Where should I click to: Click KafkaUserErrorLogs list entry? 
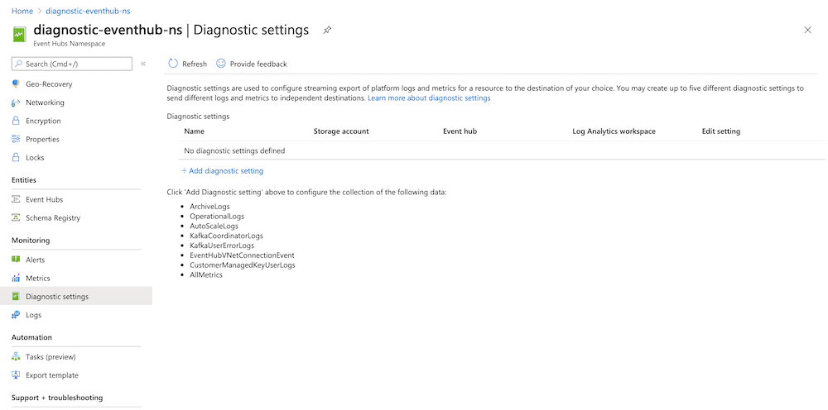click(222, 246)
